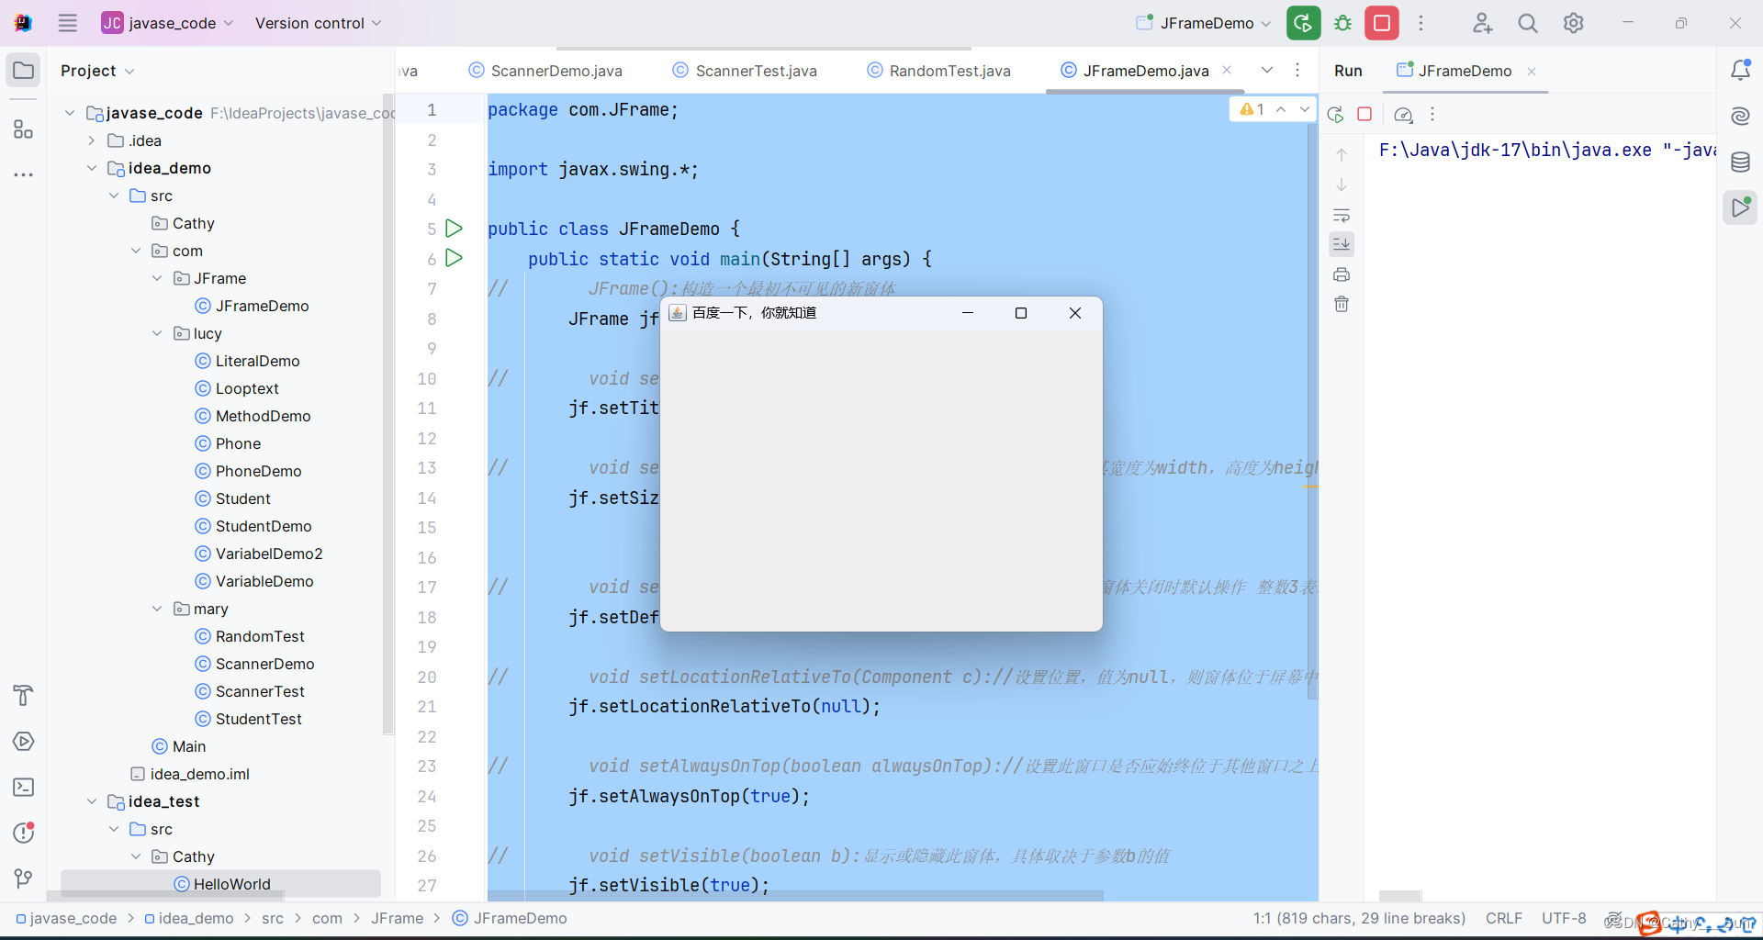
Task: Click the Rerun JFrameDemo green button
Action: pyautogui.click(x=1304, y=23)
